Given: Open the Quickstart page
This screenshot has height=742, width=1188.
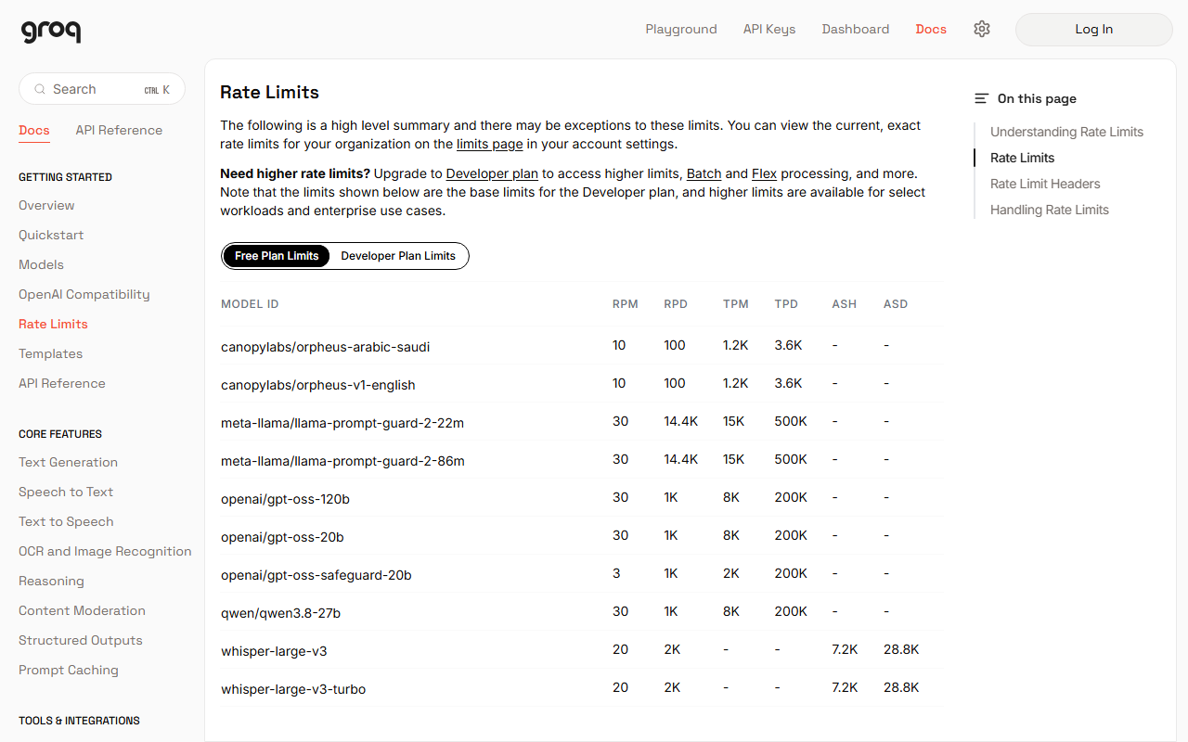Looking at the screenshot, I should click(51, 235).
